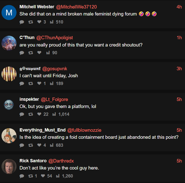Open @CThunApoligist profile link
This screenshot has height=183, width=185.
click(x=55, y=38)
